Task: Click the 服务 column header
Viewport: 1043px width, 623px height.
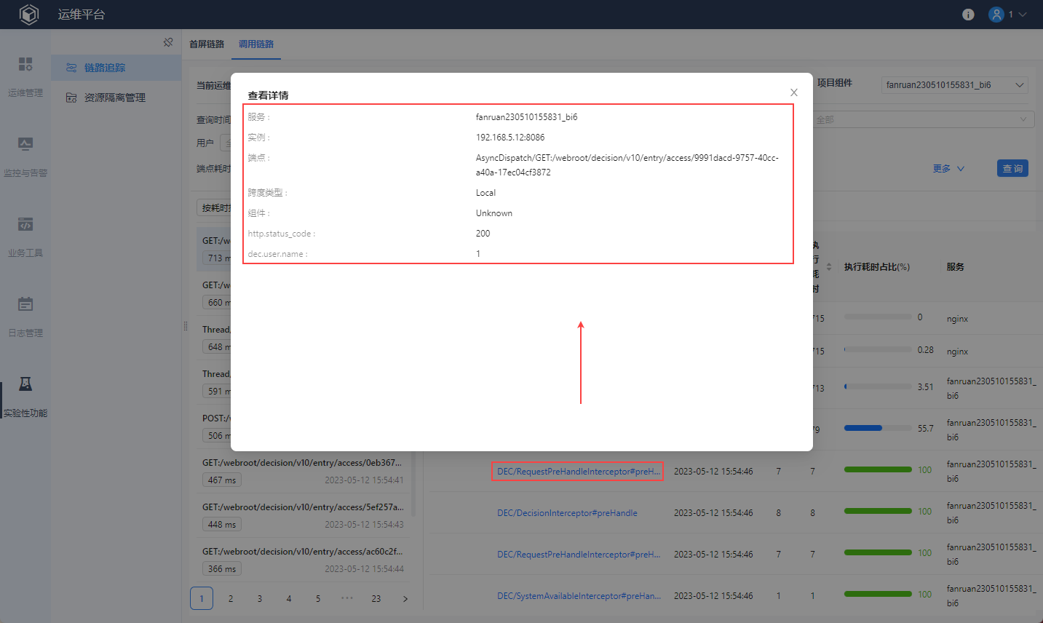Action: [956, 267]
